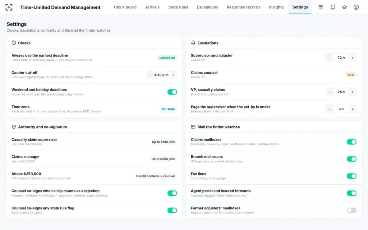
Task: Click the name Lorraine Castellanos
Action: click(27, 144)
